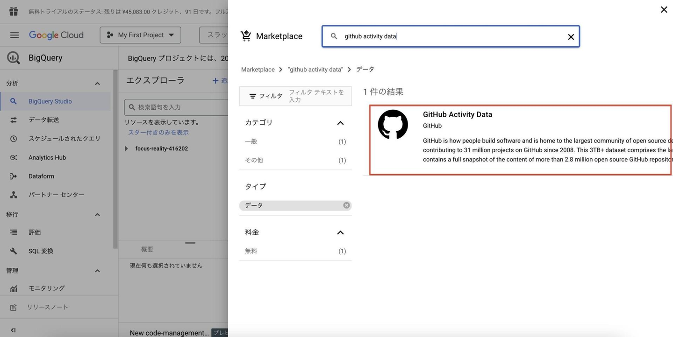Click the データ転送 transfer icon
The height and width of the screenshot is (337, 673).
(x=14, y=120)
